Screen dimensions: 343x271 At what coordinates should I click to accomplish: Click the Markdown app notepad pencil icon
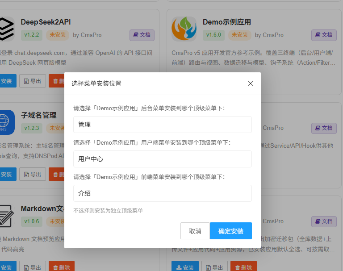click(6, 216)
